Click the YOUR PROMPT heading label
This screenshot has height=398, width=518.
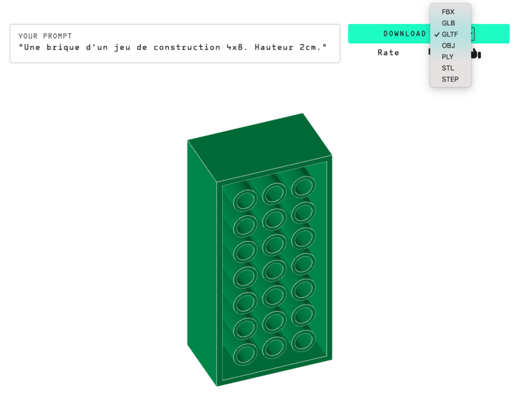coord(45,36)
